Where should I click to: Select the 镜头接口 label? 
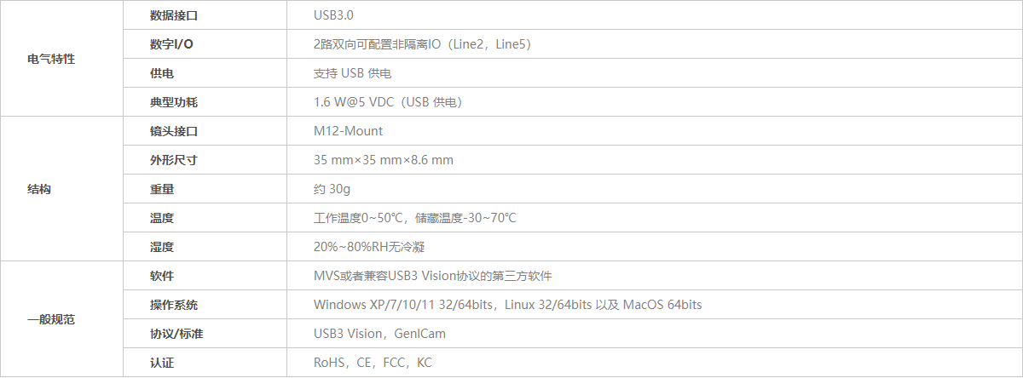pos(173,131)
